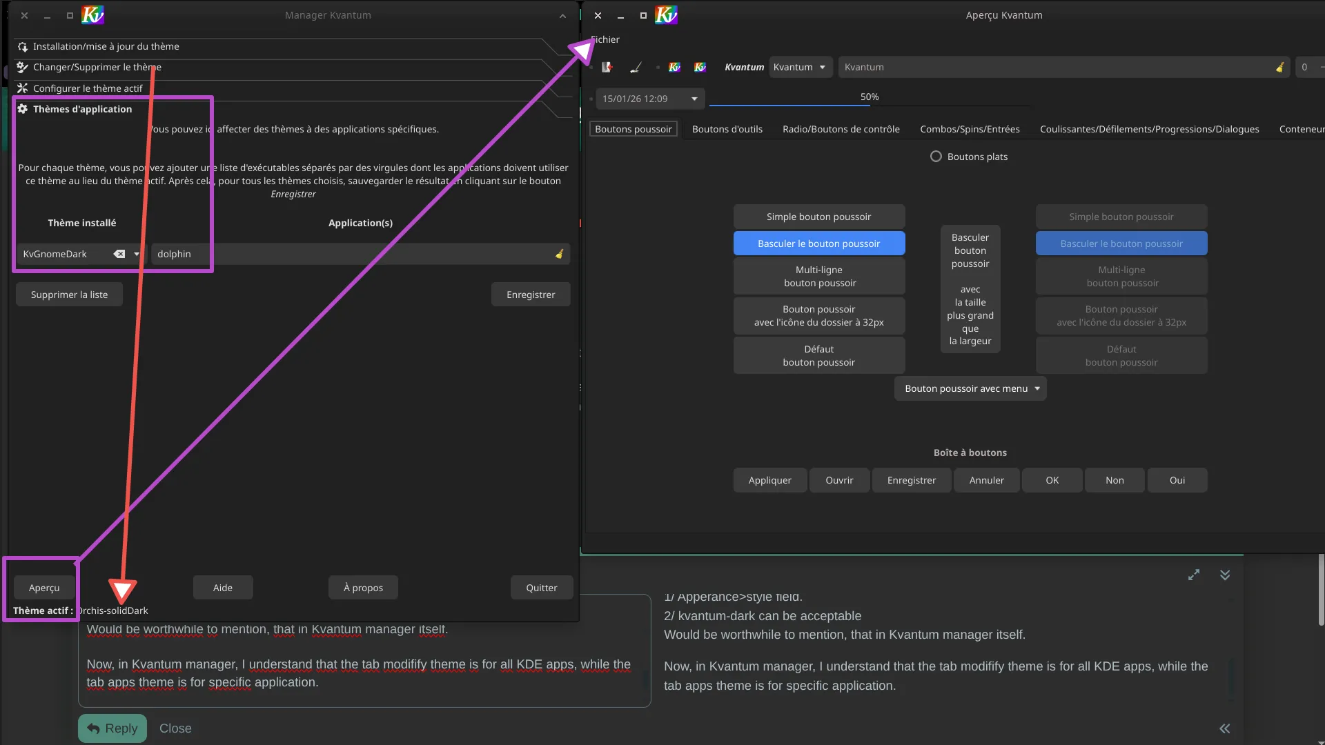
Task: Click the 50% progress bar
Action: [870, 99]
